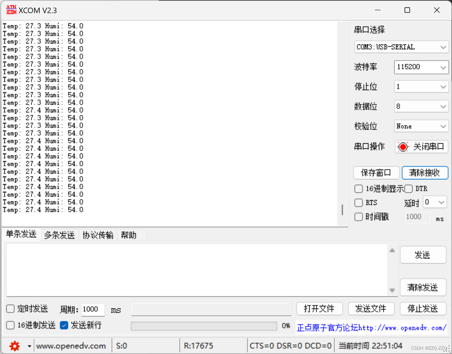
Task: Enable the DTR checkbox
Action: click(x=409, y=188)
